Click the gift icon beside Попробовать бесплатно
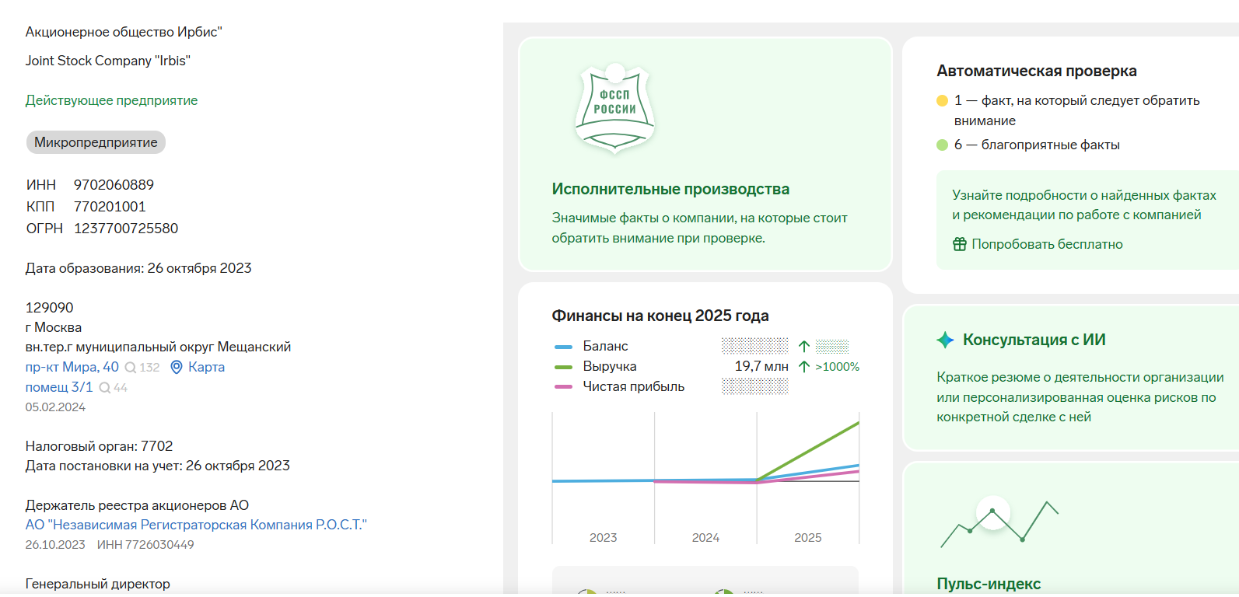Viewport: 1239px width, 597px height. [x=959, y=244]
